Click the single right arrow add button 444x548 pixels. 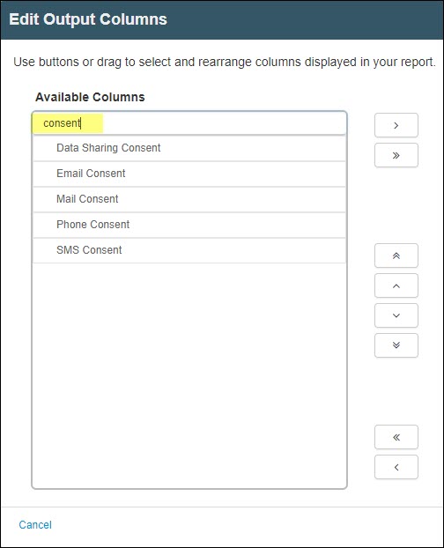coord(396,125)
